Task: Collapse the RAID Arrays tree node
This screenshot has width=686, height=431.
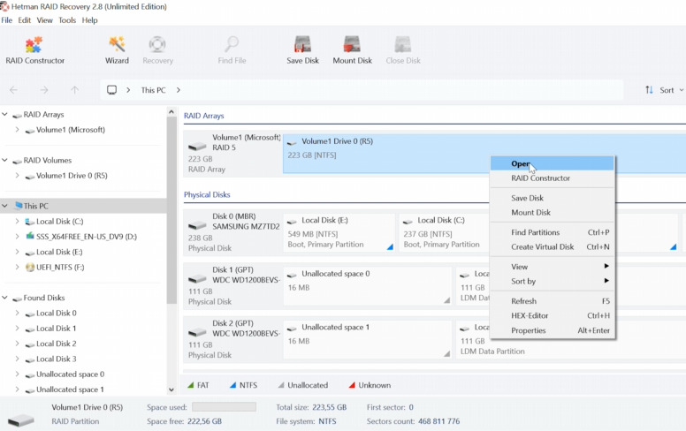Action: [4, 115]
